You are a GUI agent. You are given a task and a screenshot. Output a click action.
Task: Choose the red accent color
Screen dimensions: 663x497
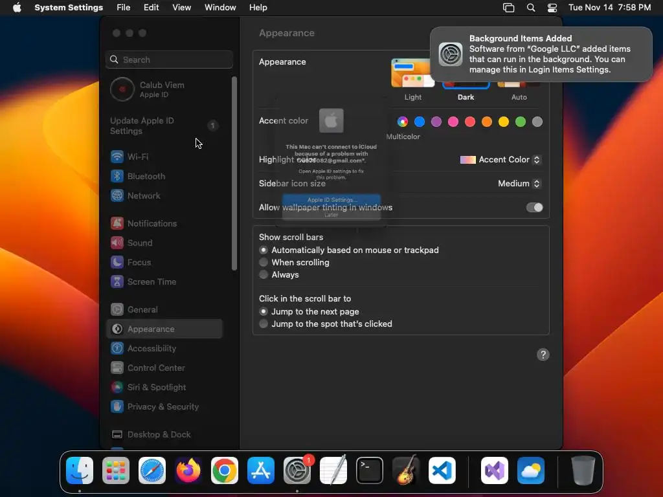coord(470,122)
